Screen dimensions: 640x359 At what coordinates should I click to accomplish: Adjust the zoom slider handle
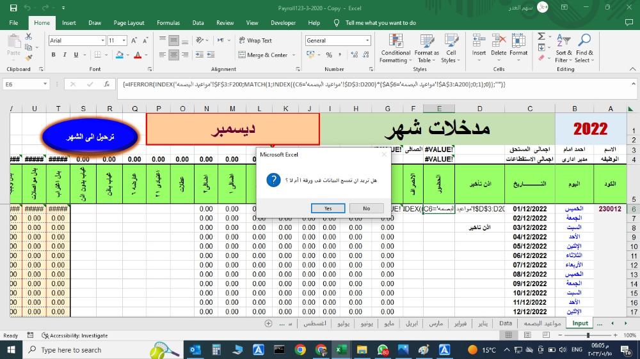tap(588, 335)
